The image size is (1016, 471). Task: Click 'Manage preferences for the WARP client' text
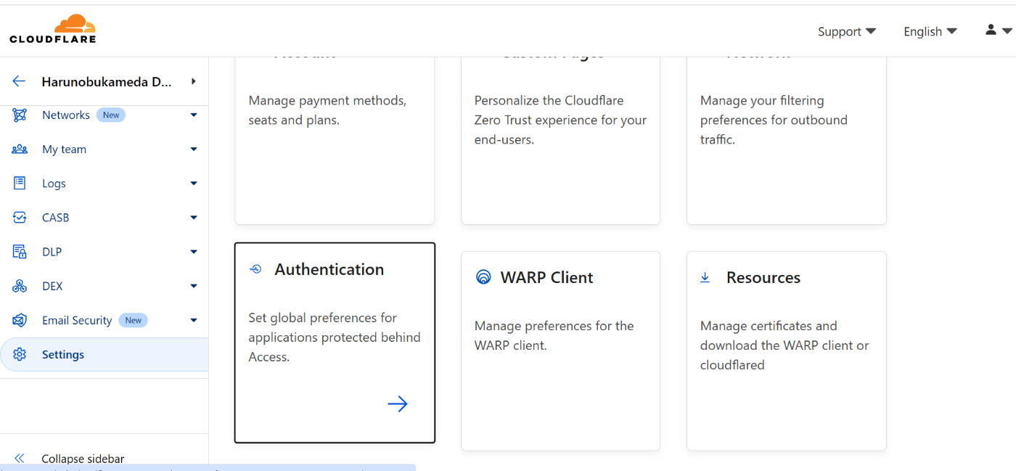pos(554,335)
